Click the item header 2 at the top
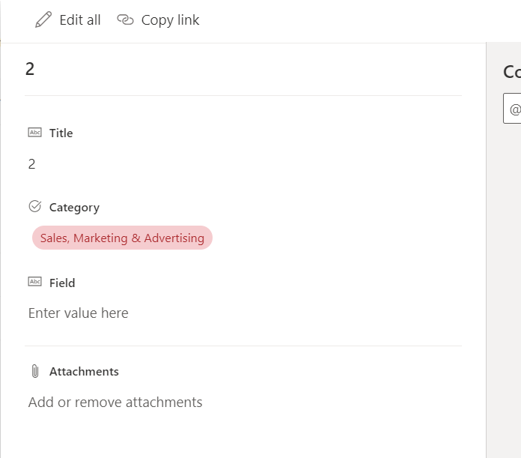Screen dimensions: 521x458 pyautogui.click(x=30, y=69)
